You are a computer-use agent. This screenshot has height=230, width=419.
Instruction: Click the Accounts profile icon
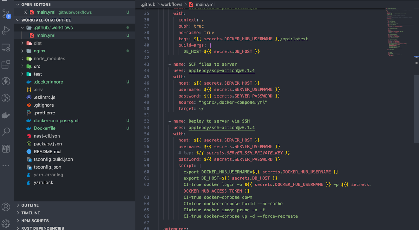(6, 207)
